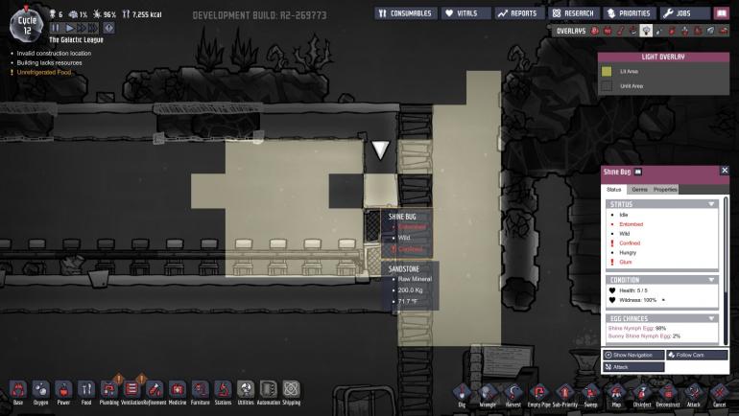Click the Shine Bug panel scrollbar
This screenshot has width=739, height=416.
[x=726, y=270]
